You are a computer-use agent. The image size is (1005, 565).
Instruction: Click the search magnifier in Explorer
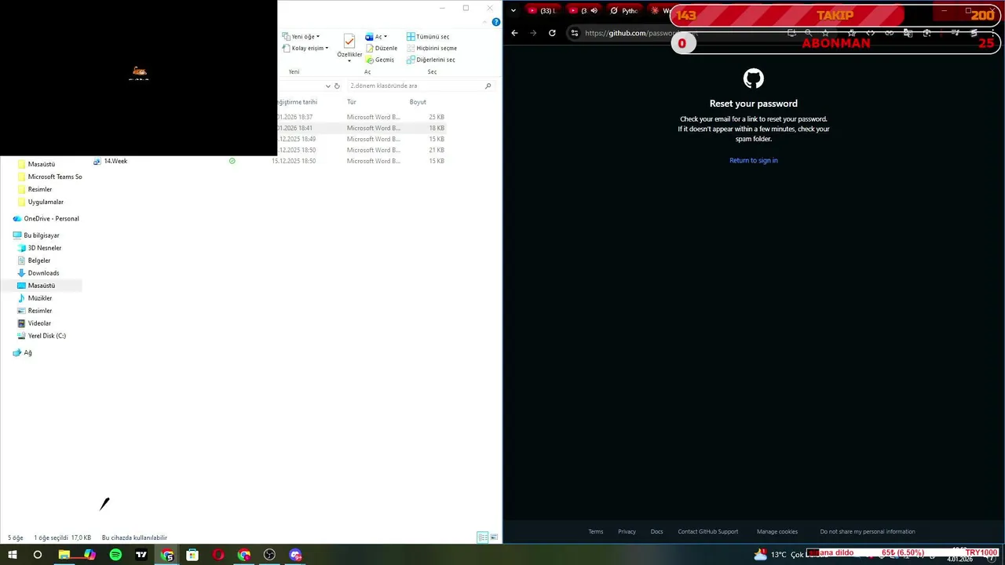(488, 86)
